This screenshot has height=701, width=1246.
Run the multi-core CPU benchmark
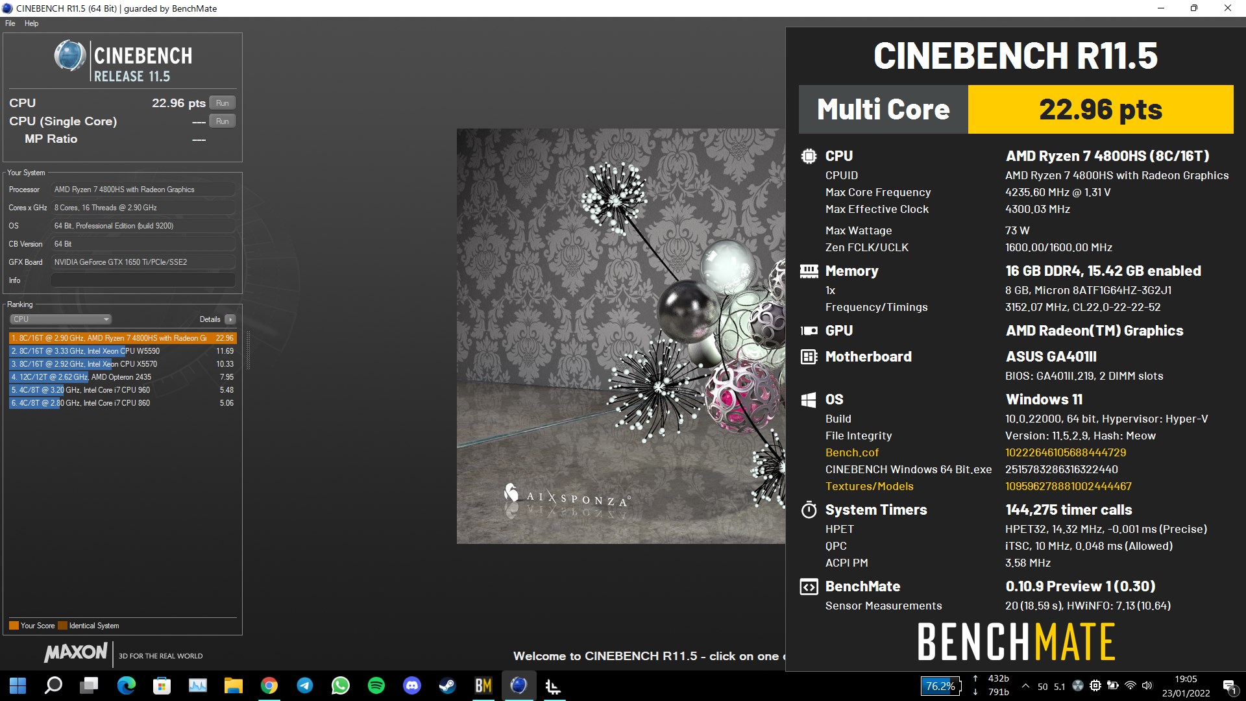[x=223, y=103]
